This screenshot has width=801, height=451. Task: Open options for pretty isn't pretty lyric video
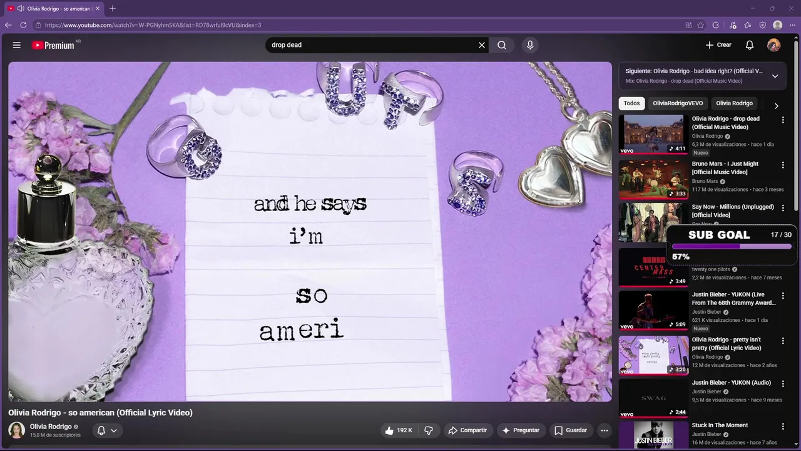783,341
